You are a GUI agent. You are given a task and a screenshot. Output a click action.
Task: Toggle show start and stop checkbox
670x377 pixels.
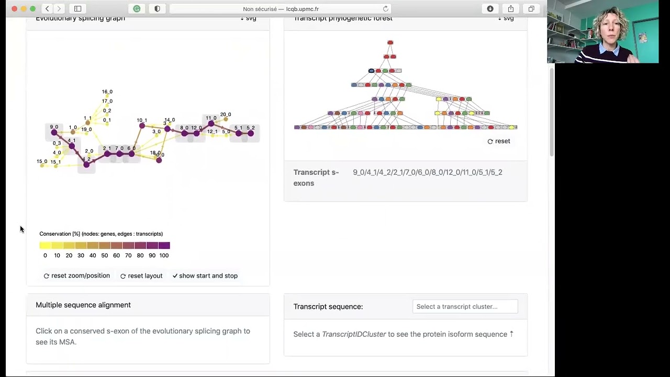pyautogui.click(x=205, y=276)
